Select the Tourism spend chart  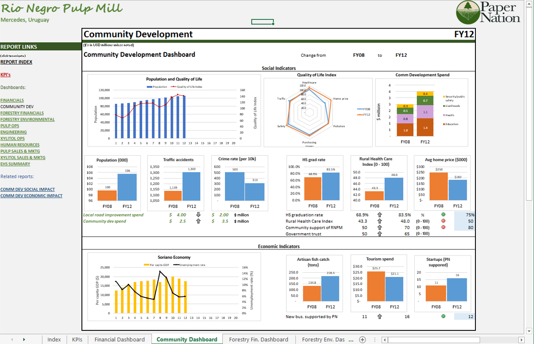(379, 283)
